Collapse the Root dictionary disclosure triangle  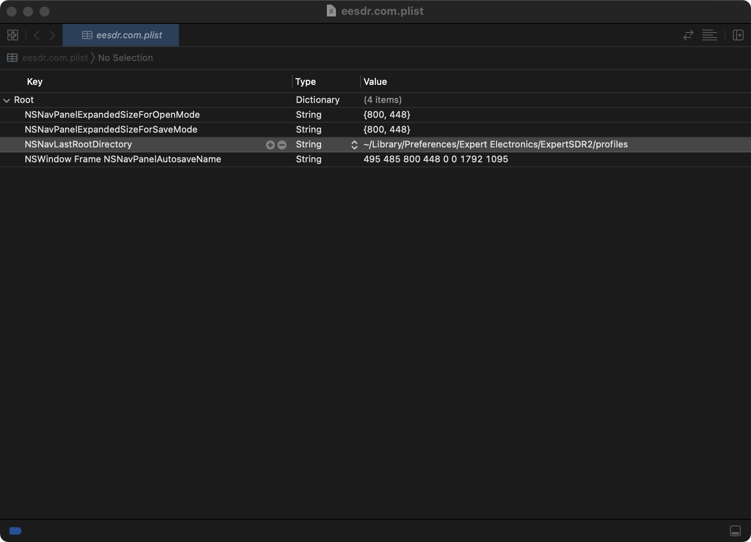[7, 100]
